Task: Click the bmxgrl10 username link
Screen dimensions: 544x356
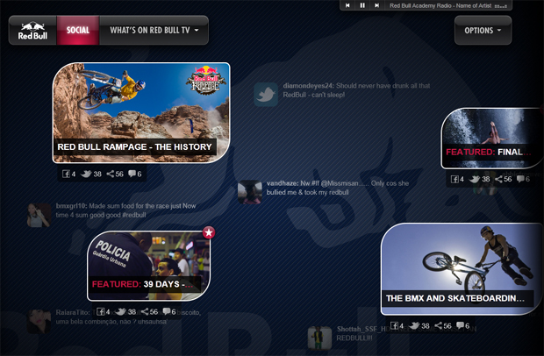Action: [72, 204]
